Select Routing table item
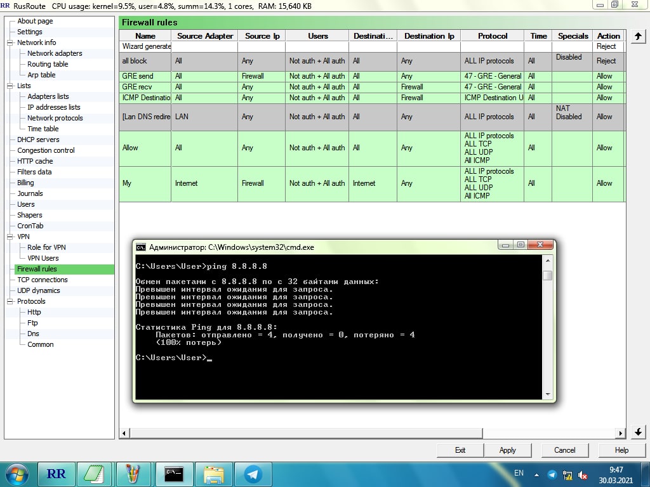The height and width of the screenshot is (487, 650). point(48,64)
